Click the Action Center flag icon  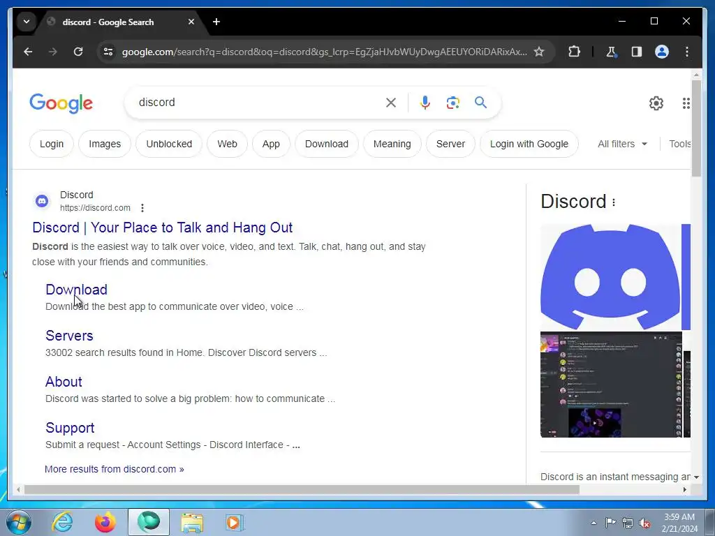coord(610,523)
